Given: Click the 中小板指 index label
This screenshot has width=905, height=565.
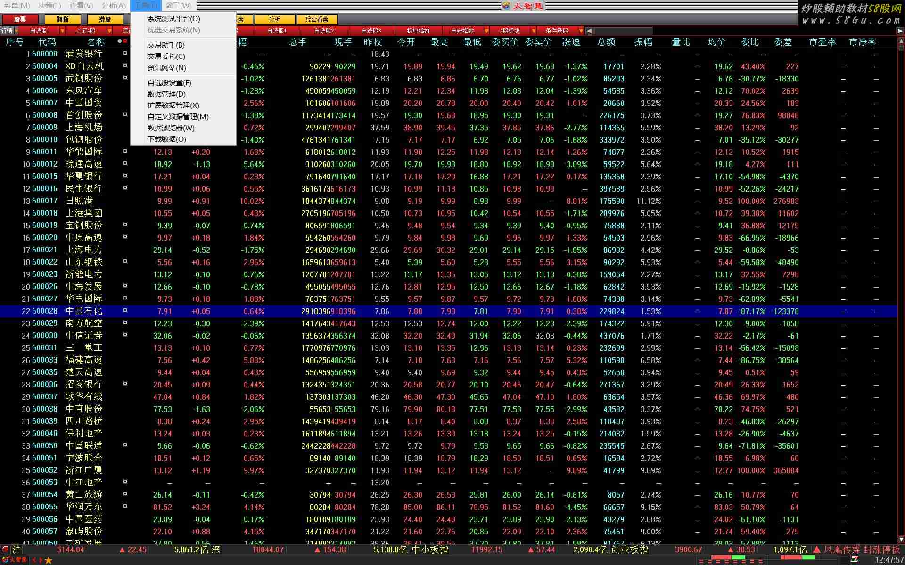Looking at the screenshot, I should pos(430,549).
